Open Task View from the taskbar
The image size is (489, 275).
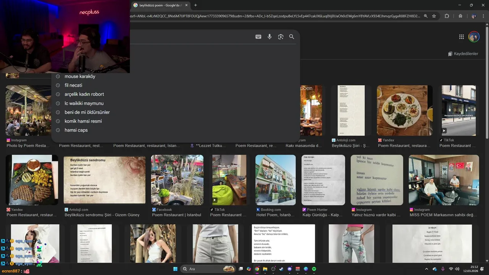pyautogui.click(x=241, y=269)
